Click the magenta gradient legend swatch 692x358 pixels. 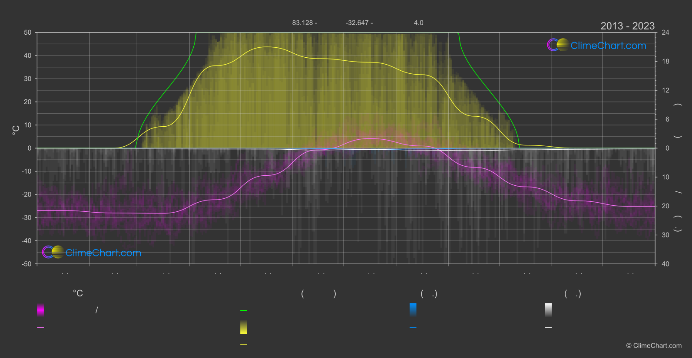click(x=40, y=310)
